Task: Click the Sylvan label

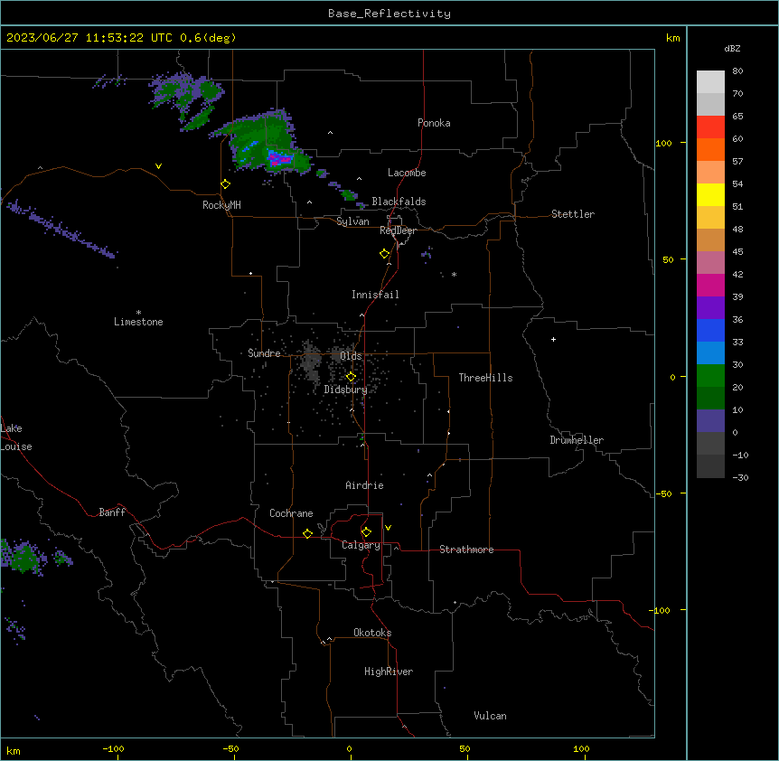Action: tap(352, 221)
